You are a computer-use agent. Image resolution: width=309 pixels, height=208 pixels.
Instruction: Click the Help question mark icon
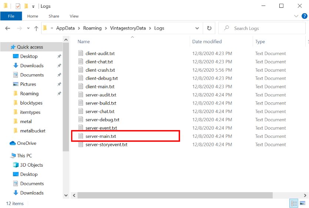coord(304,16)
